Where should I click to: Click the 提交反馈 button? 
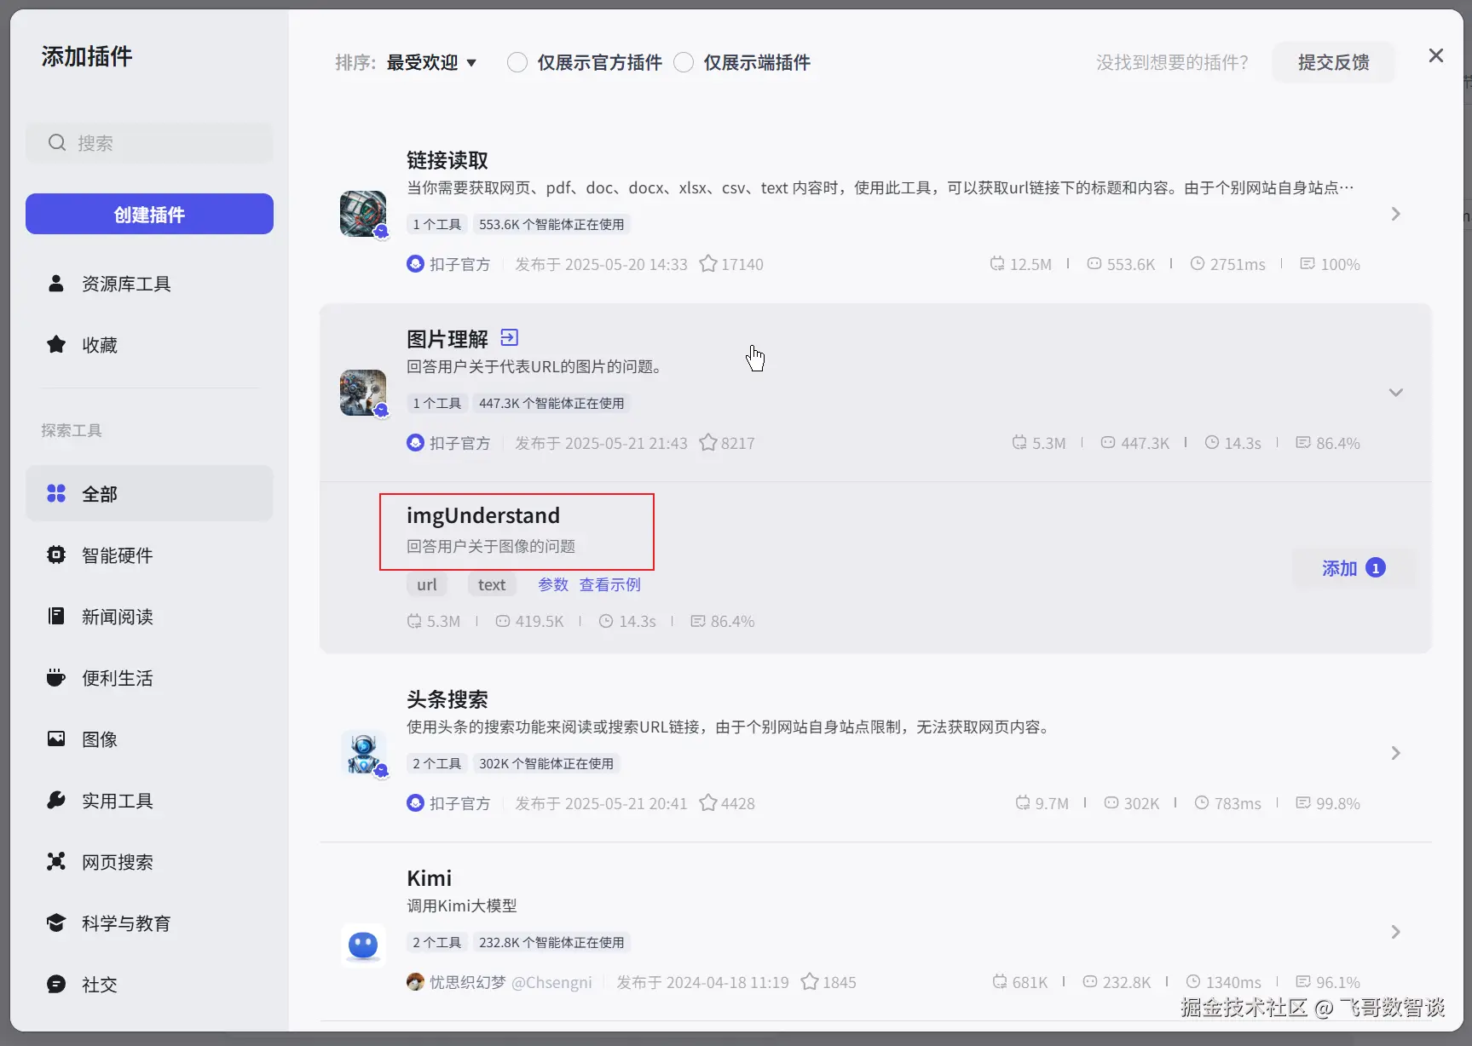click(x=1333, y=62)
